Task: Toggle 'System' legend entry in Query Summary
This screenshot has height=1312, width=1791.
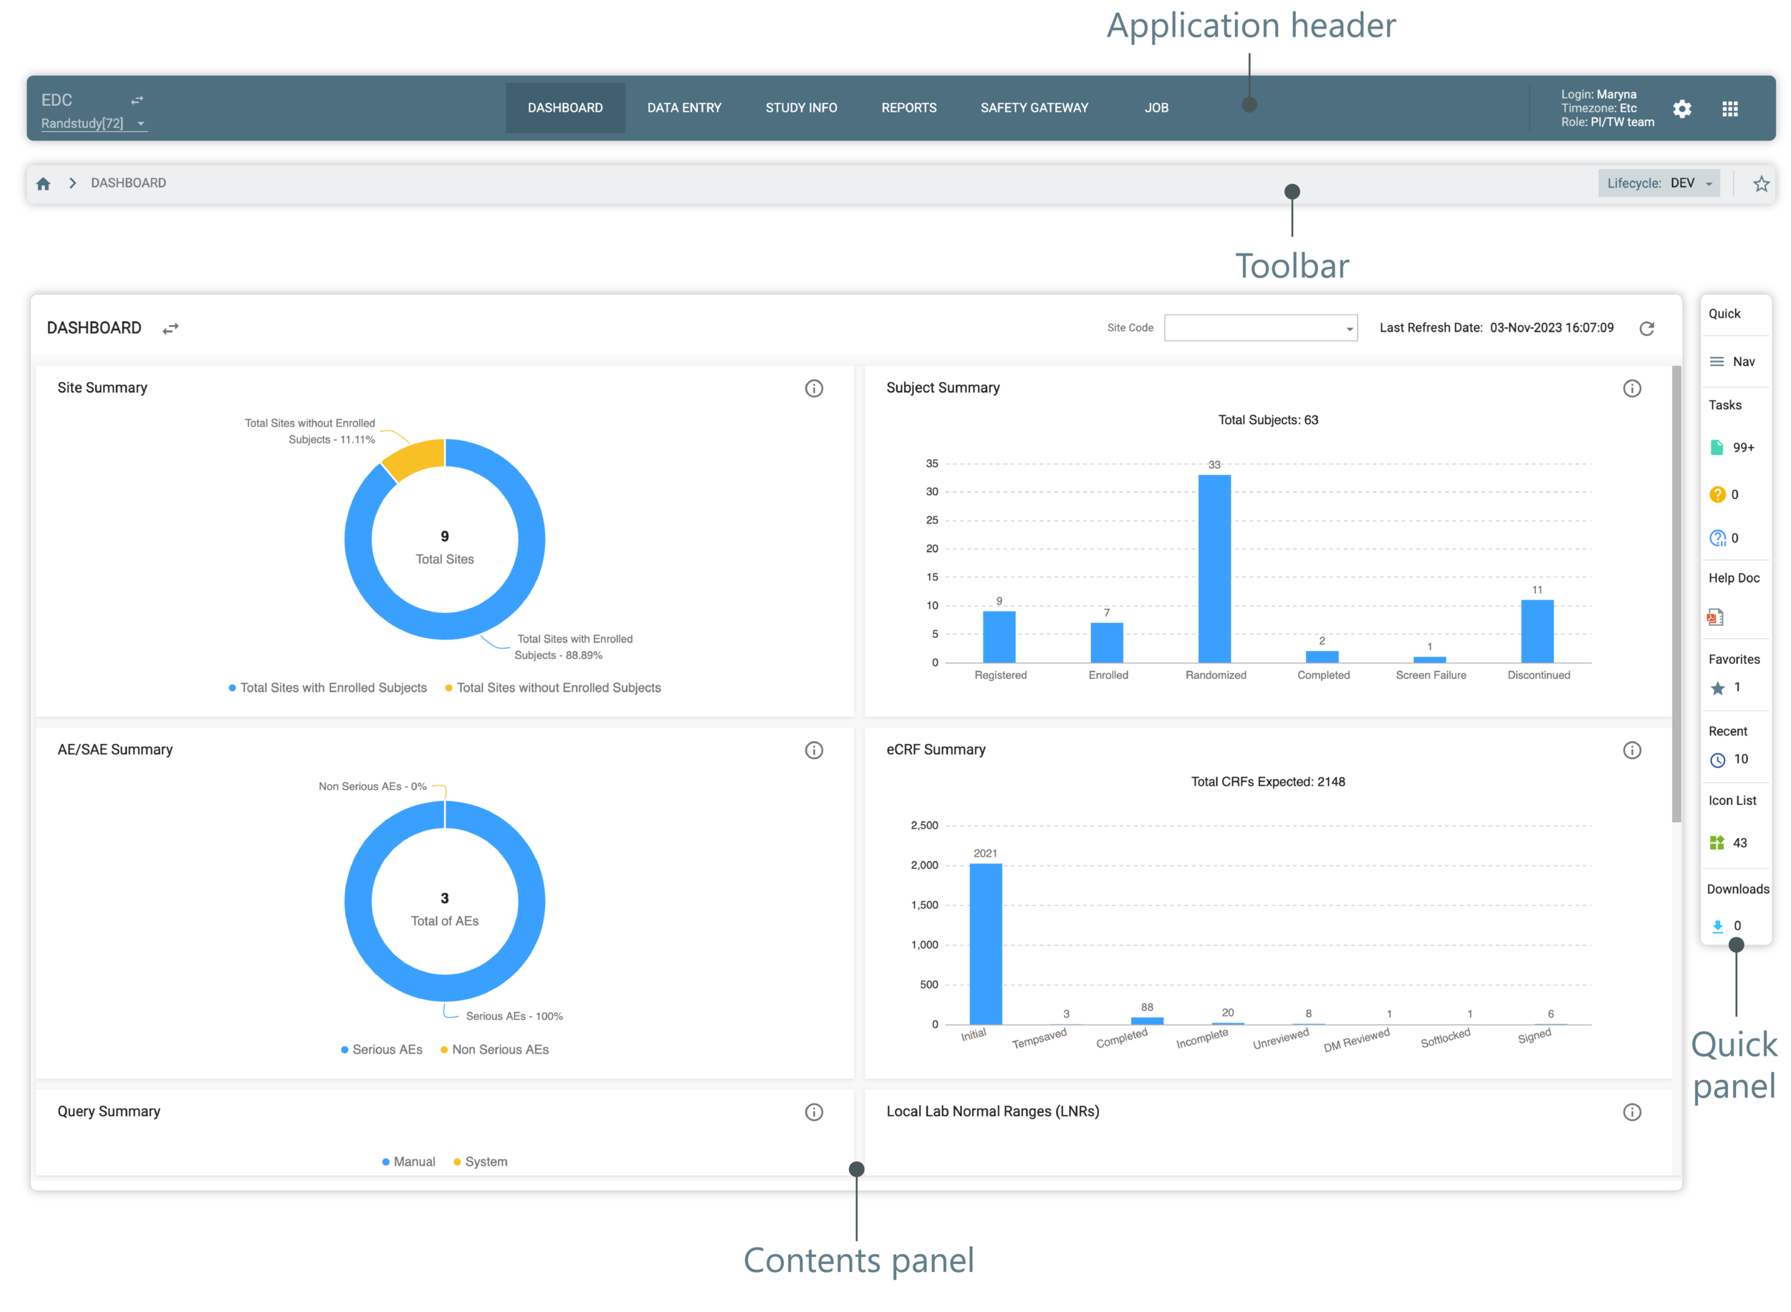Action: pos(480,1161)
